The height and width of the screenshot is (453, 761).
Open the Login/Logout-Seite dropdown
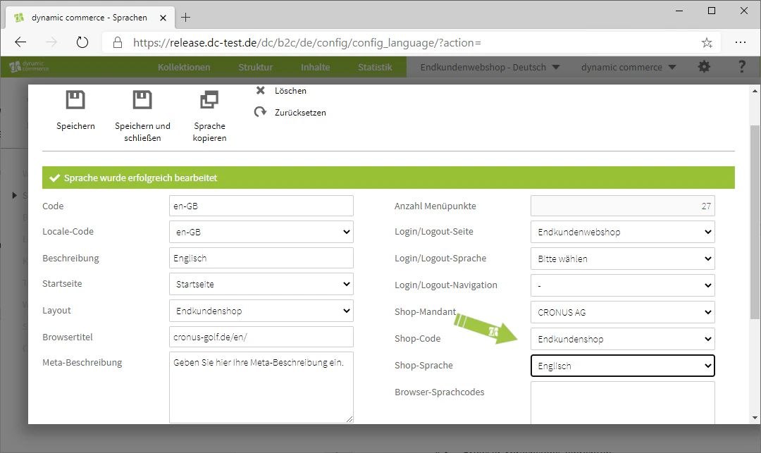(x=623, y=232)
